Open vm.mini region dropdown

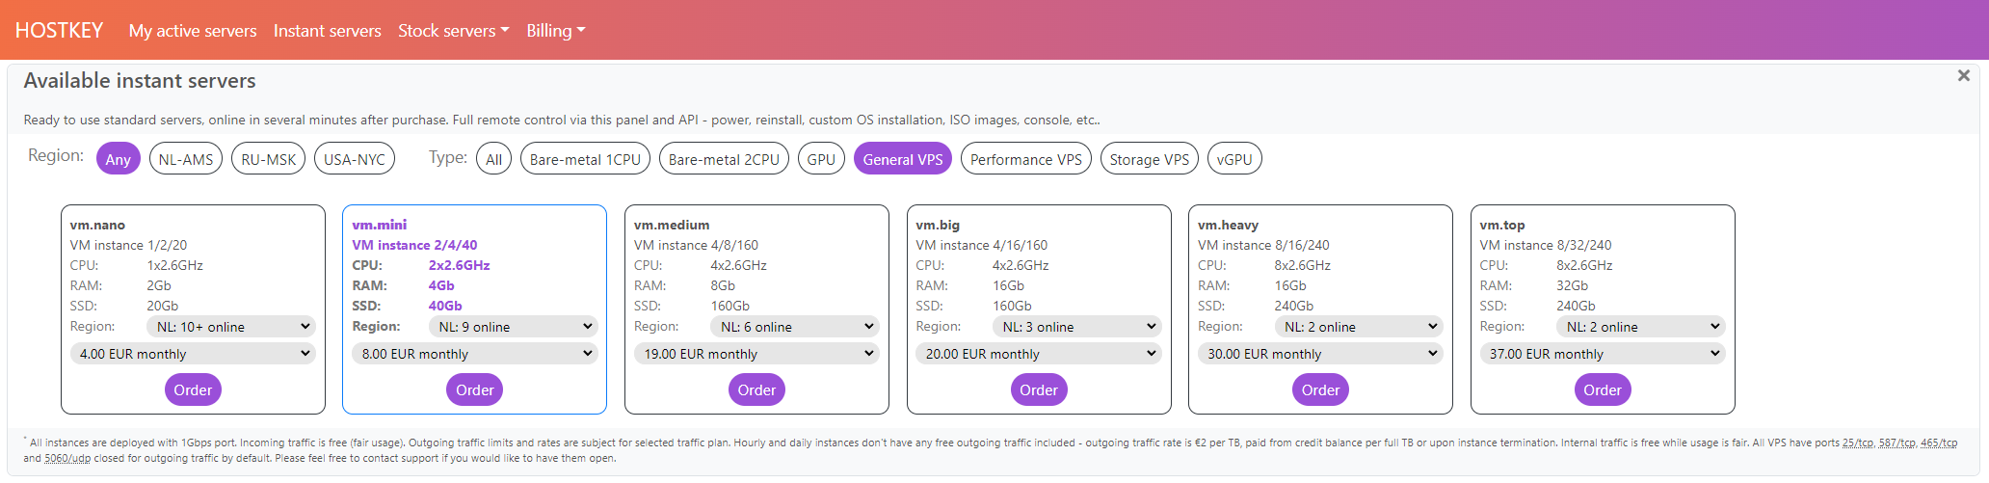coord(514,327)
